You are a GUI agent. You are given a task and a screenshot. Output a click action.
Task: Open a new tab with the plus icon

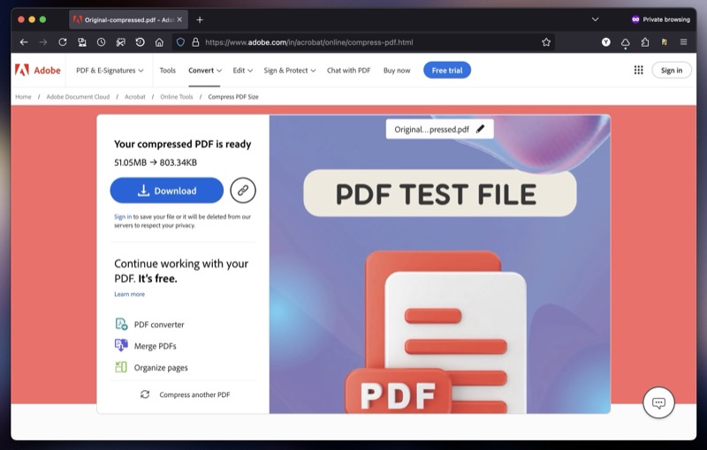[200, 19]
